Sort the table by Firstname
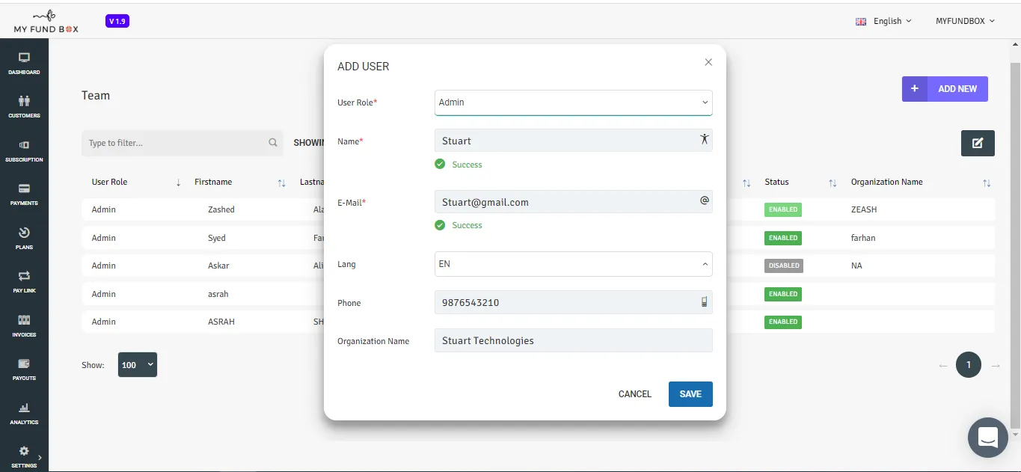The width and height of the screenshot is (1021, 472). pyautogui.click(x=282, y=183)
